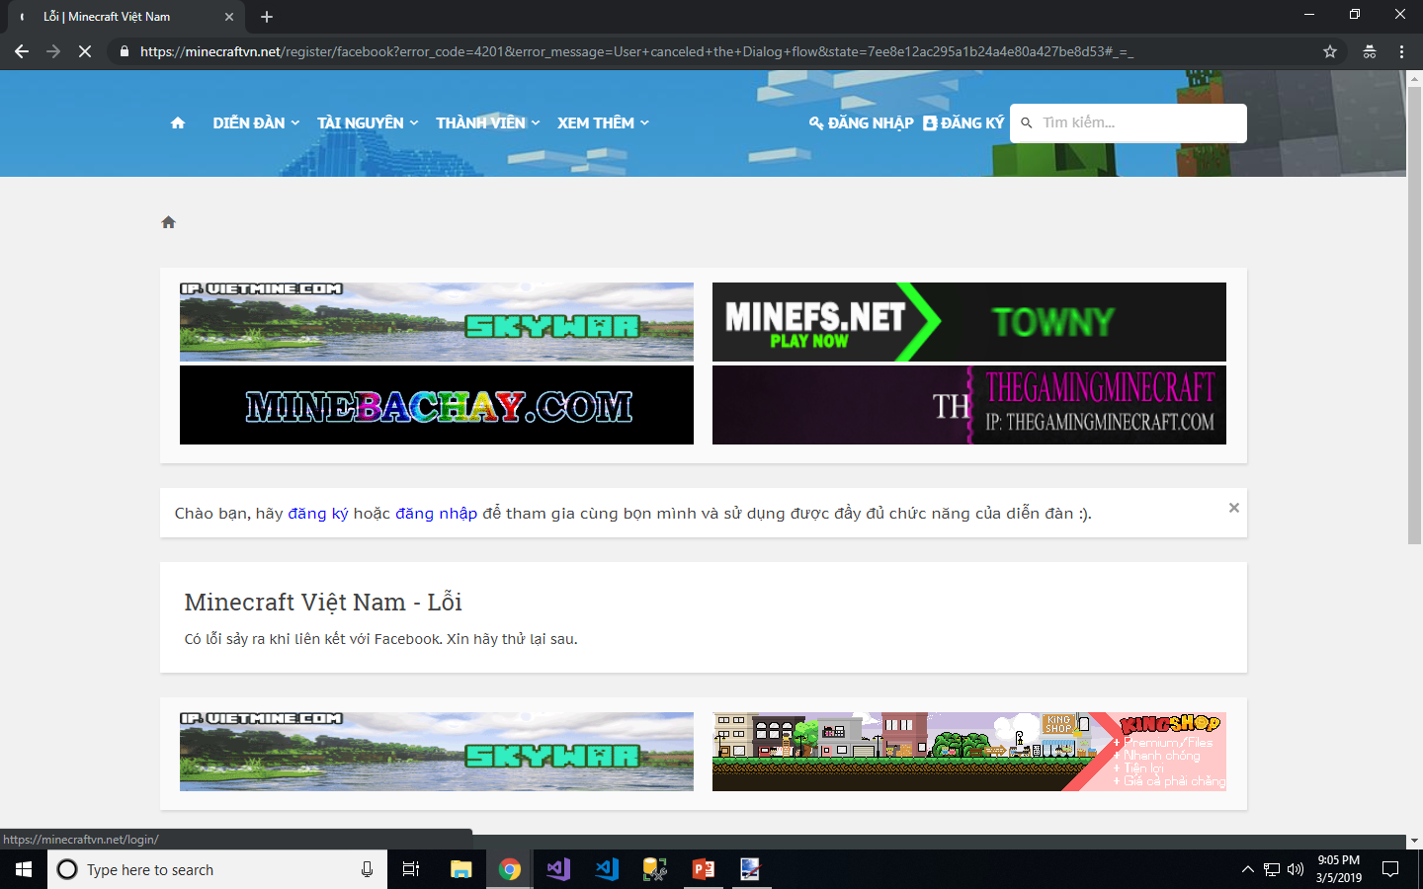Show hidden system tray icons
This screenshot has width=1423, height=889.
1248,869
